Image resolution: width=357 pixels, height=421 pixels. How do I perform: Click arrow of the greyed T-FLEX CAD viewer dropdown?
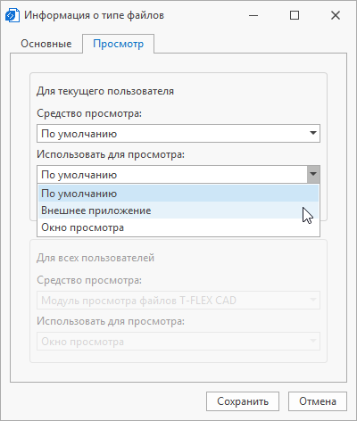click(x=313, y=300)
